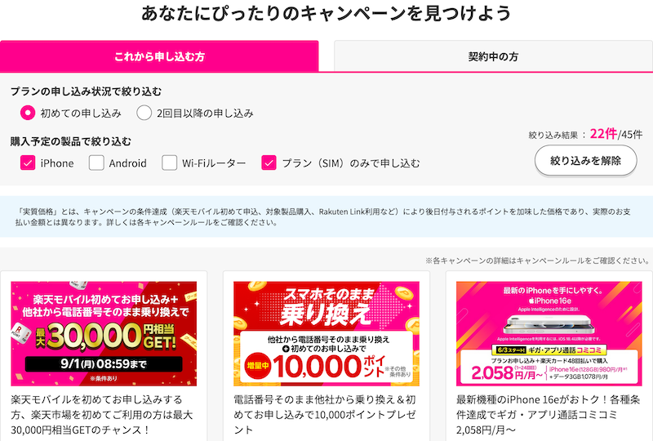Open the 30,000円相当GET campaign banner
Screen dimensions: 653x441
104,333
